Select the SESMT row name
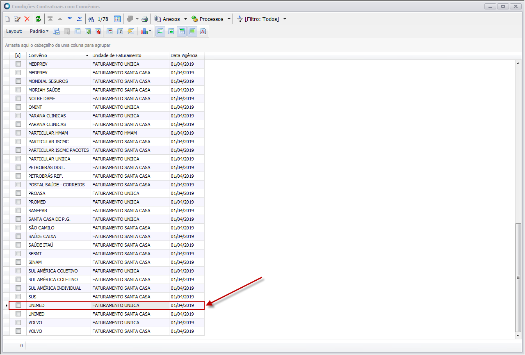Image resolution: width=525 pixels, height=355 pixels. click(35, 254)
